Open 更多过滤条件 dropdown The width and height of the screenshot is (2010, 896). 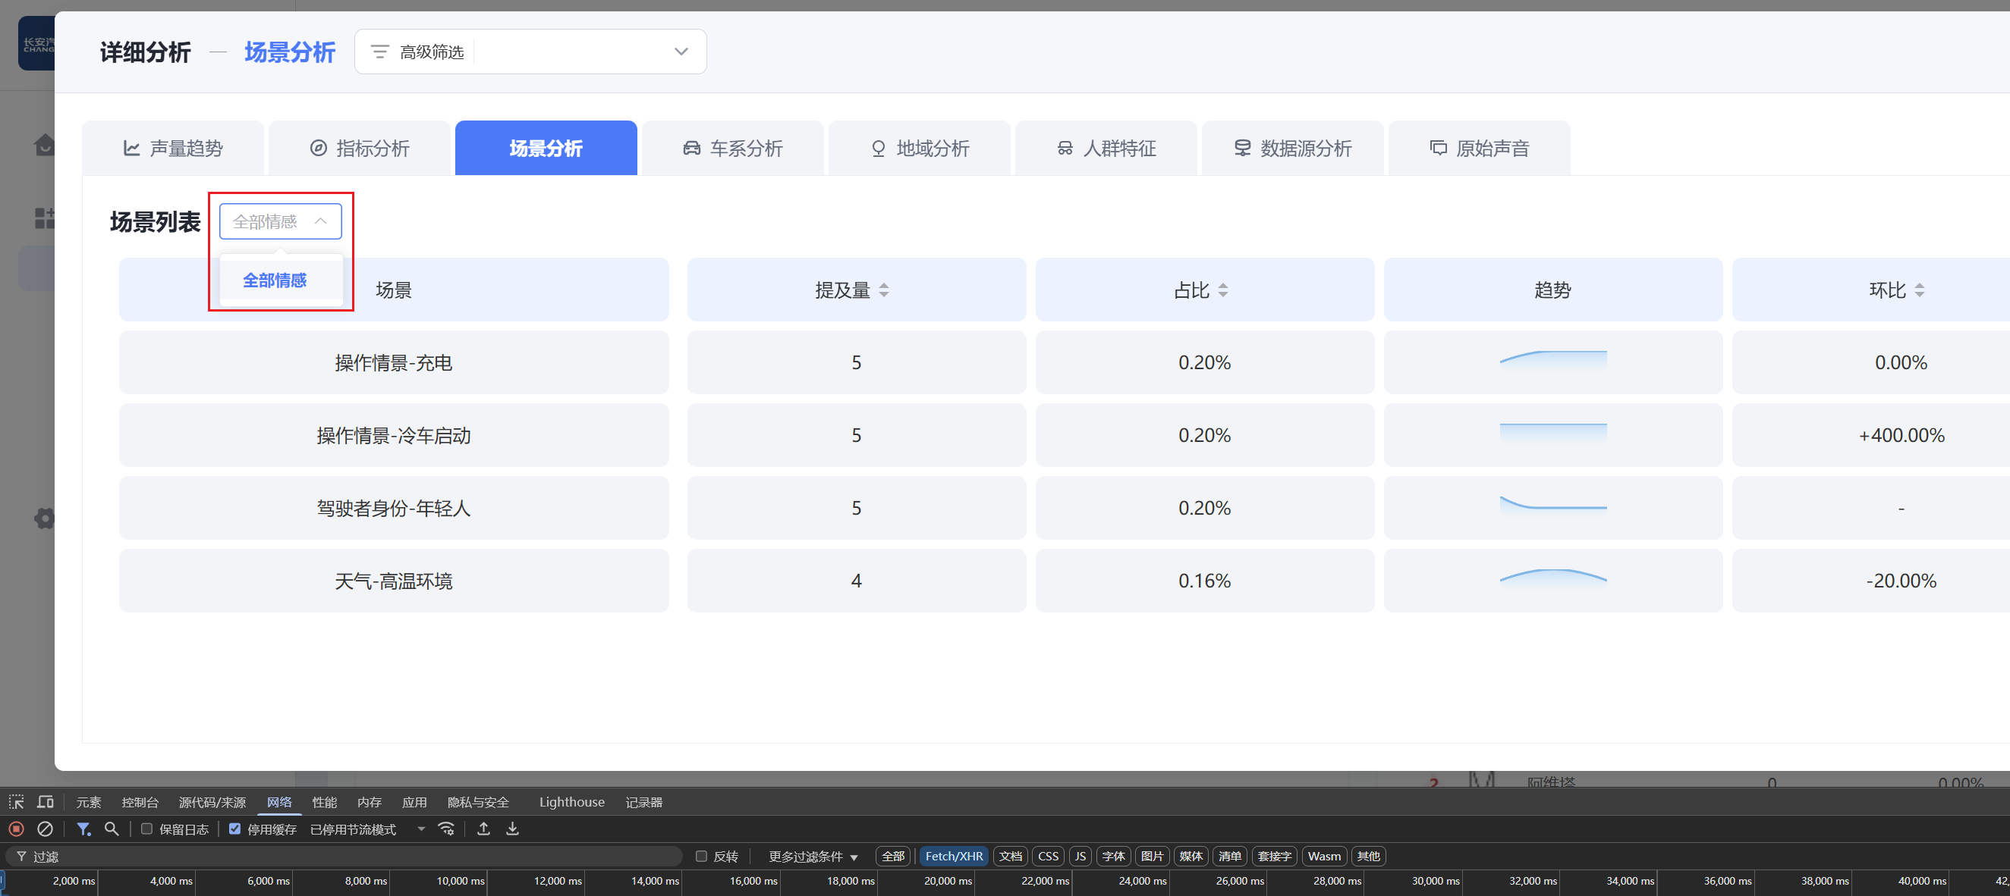pos(813,857)
